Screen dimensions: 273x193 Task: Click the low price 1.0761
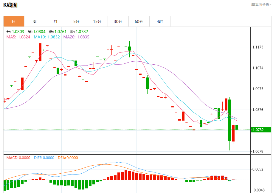(x=61, y=32)
